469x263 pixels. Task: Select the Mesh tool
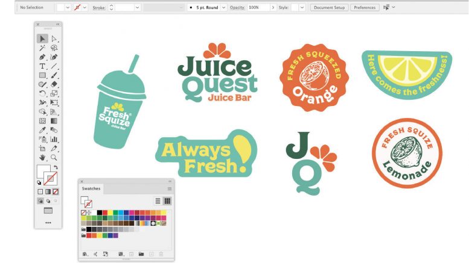pyautogui.click(x=42, y=121)
